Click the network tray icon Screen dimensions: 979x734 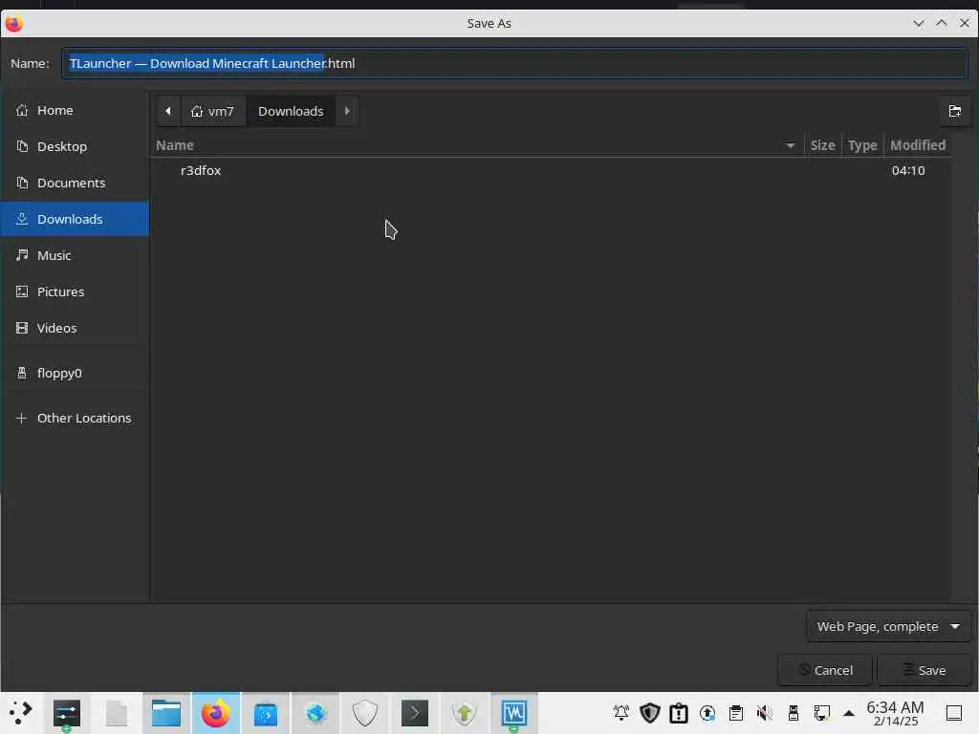822,713
